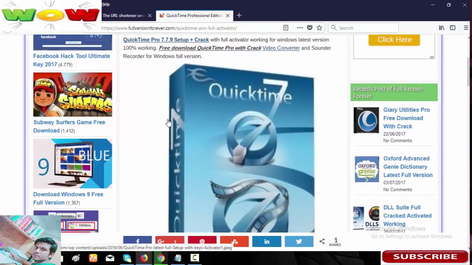Viewport: 472px width, 265px height.
Task: Toggle Firefox reader view icon
Action: tap(285, 28)
